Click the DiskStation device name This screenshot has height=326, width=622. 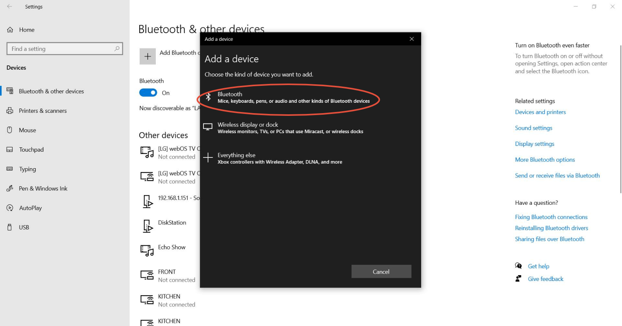click(x=172, y=222)
